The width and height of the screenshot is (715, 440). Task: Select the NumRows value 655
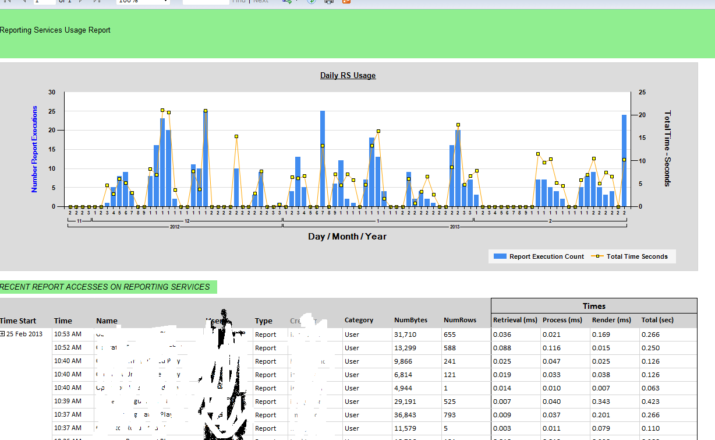tap(449, 335)
